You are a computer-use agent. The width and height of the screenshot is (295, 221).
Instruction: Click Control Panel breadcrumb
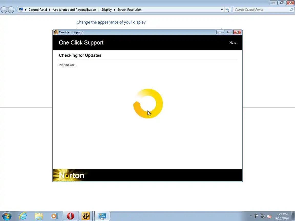pyautogui.click(x=38, y=9)
